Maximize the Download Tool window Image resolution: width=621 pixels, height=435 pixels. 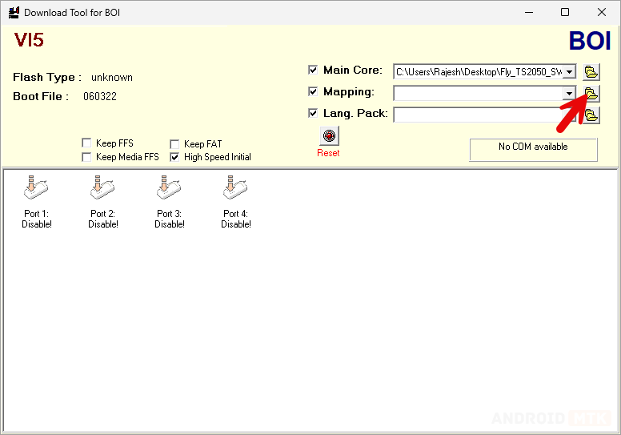point(565,13)
